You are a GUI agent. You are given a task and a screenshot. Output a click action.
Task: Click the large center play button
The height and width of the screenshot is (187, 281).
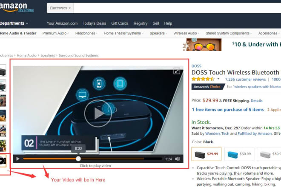[98, 113]
